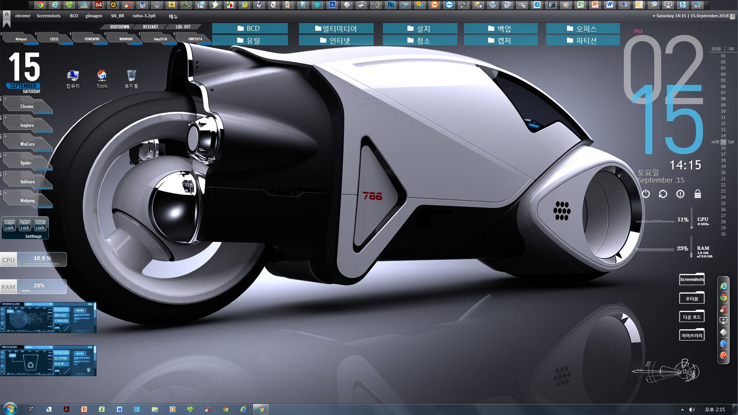Click the SHUTDOWN button

pos(119,27)
